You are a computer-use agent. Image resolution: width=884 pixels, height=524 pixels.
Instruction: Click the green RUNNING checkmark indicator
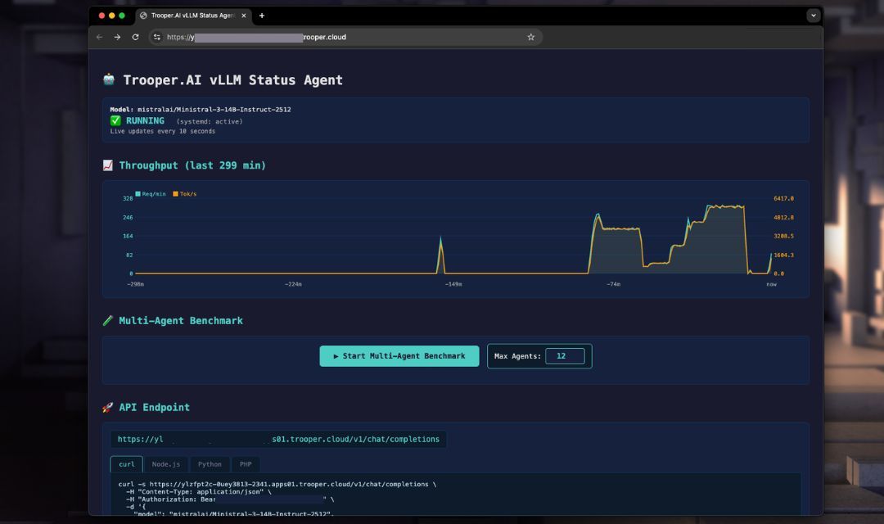[117, 120]
